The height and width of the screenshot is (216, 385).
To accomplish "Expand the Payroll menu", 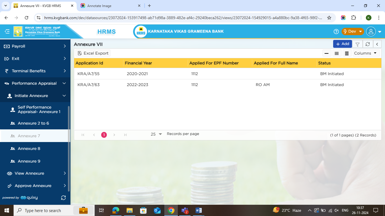I will (x=35, y=46).
